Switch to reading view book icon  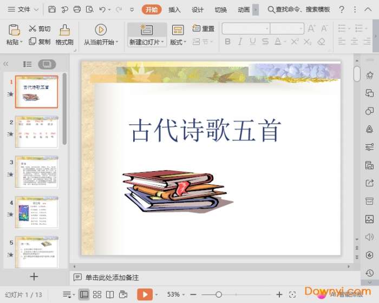[110, 294]
